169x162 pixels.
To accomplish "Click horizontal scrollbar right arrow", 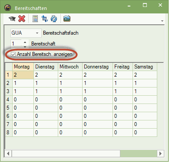I will pos(160,153).
